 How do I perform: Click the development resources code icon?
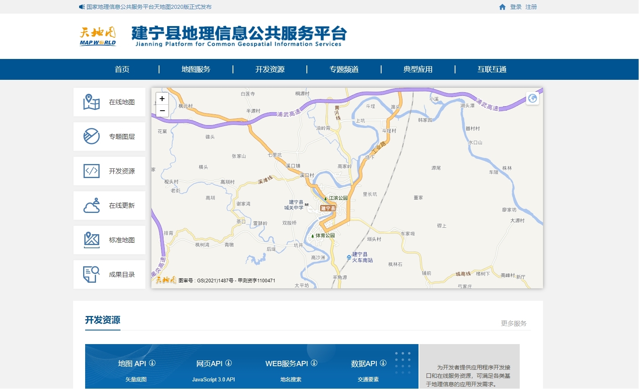pyautogui.click(x=92, y=171)
